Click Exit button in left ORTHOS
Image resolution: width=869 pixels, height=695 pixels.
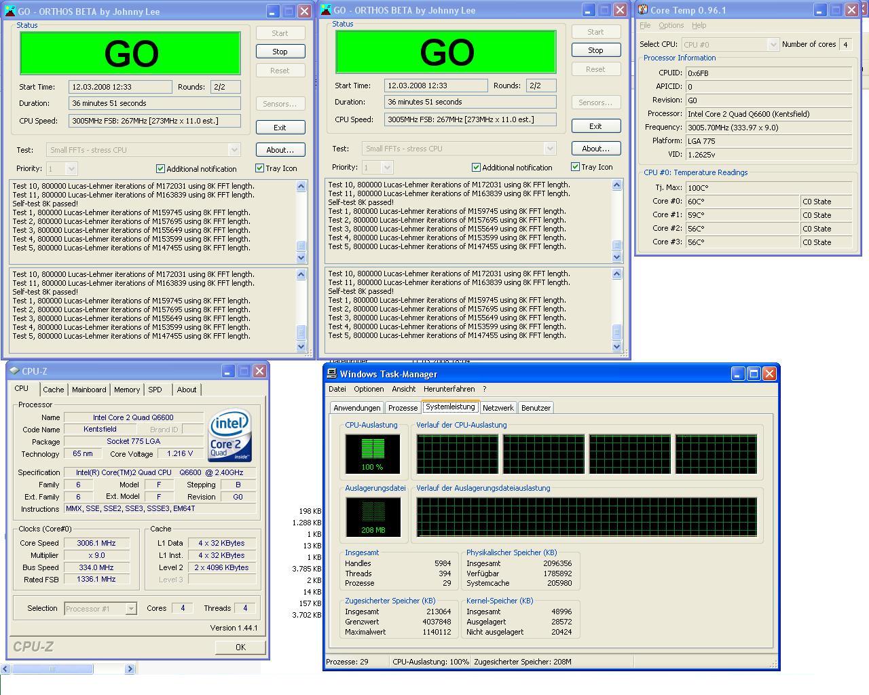tap(280, 128)
